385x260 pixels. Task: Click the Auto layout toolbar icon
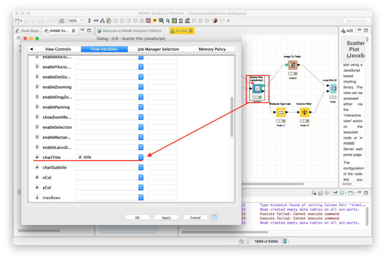tap(62, 21)
